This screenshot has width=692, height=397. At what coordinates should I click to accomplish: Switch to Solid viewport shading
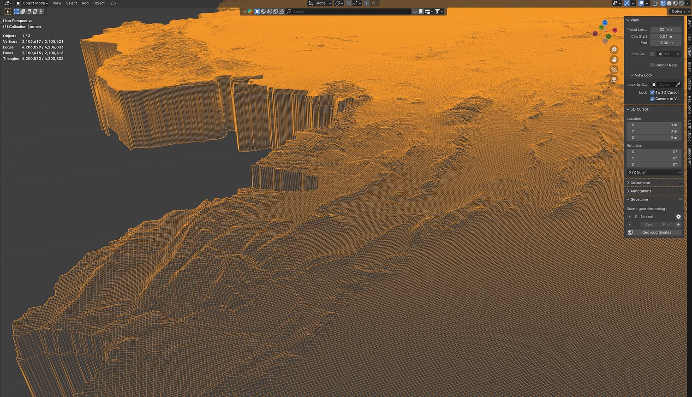click(669, 3)
